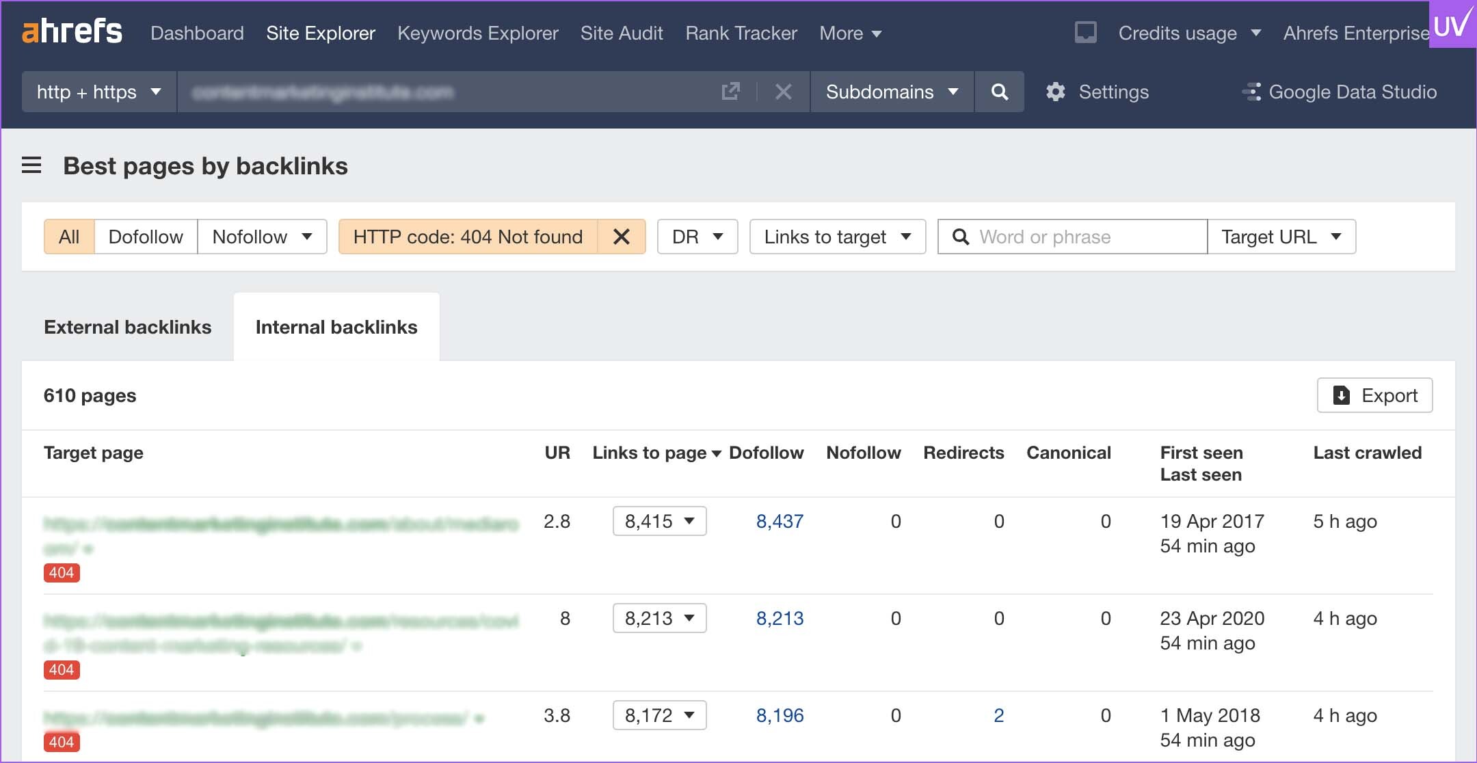Click the 8,437 dofollow count link
This screenshot has height=763, width=1477.
(x=780, y=521)
